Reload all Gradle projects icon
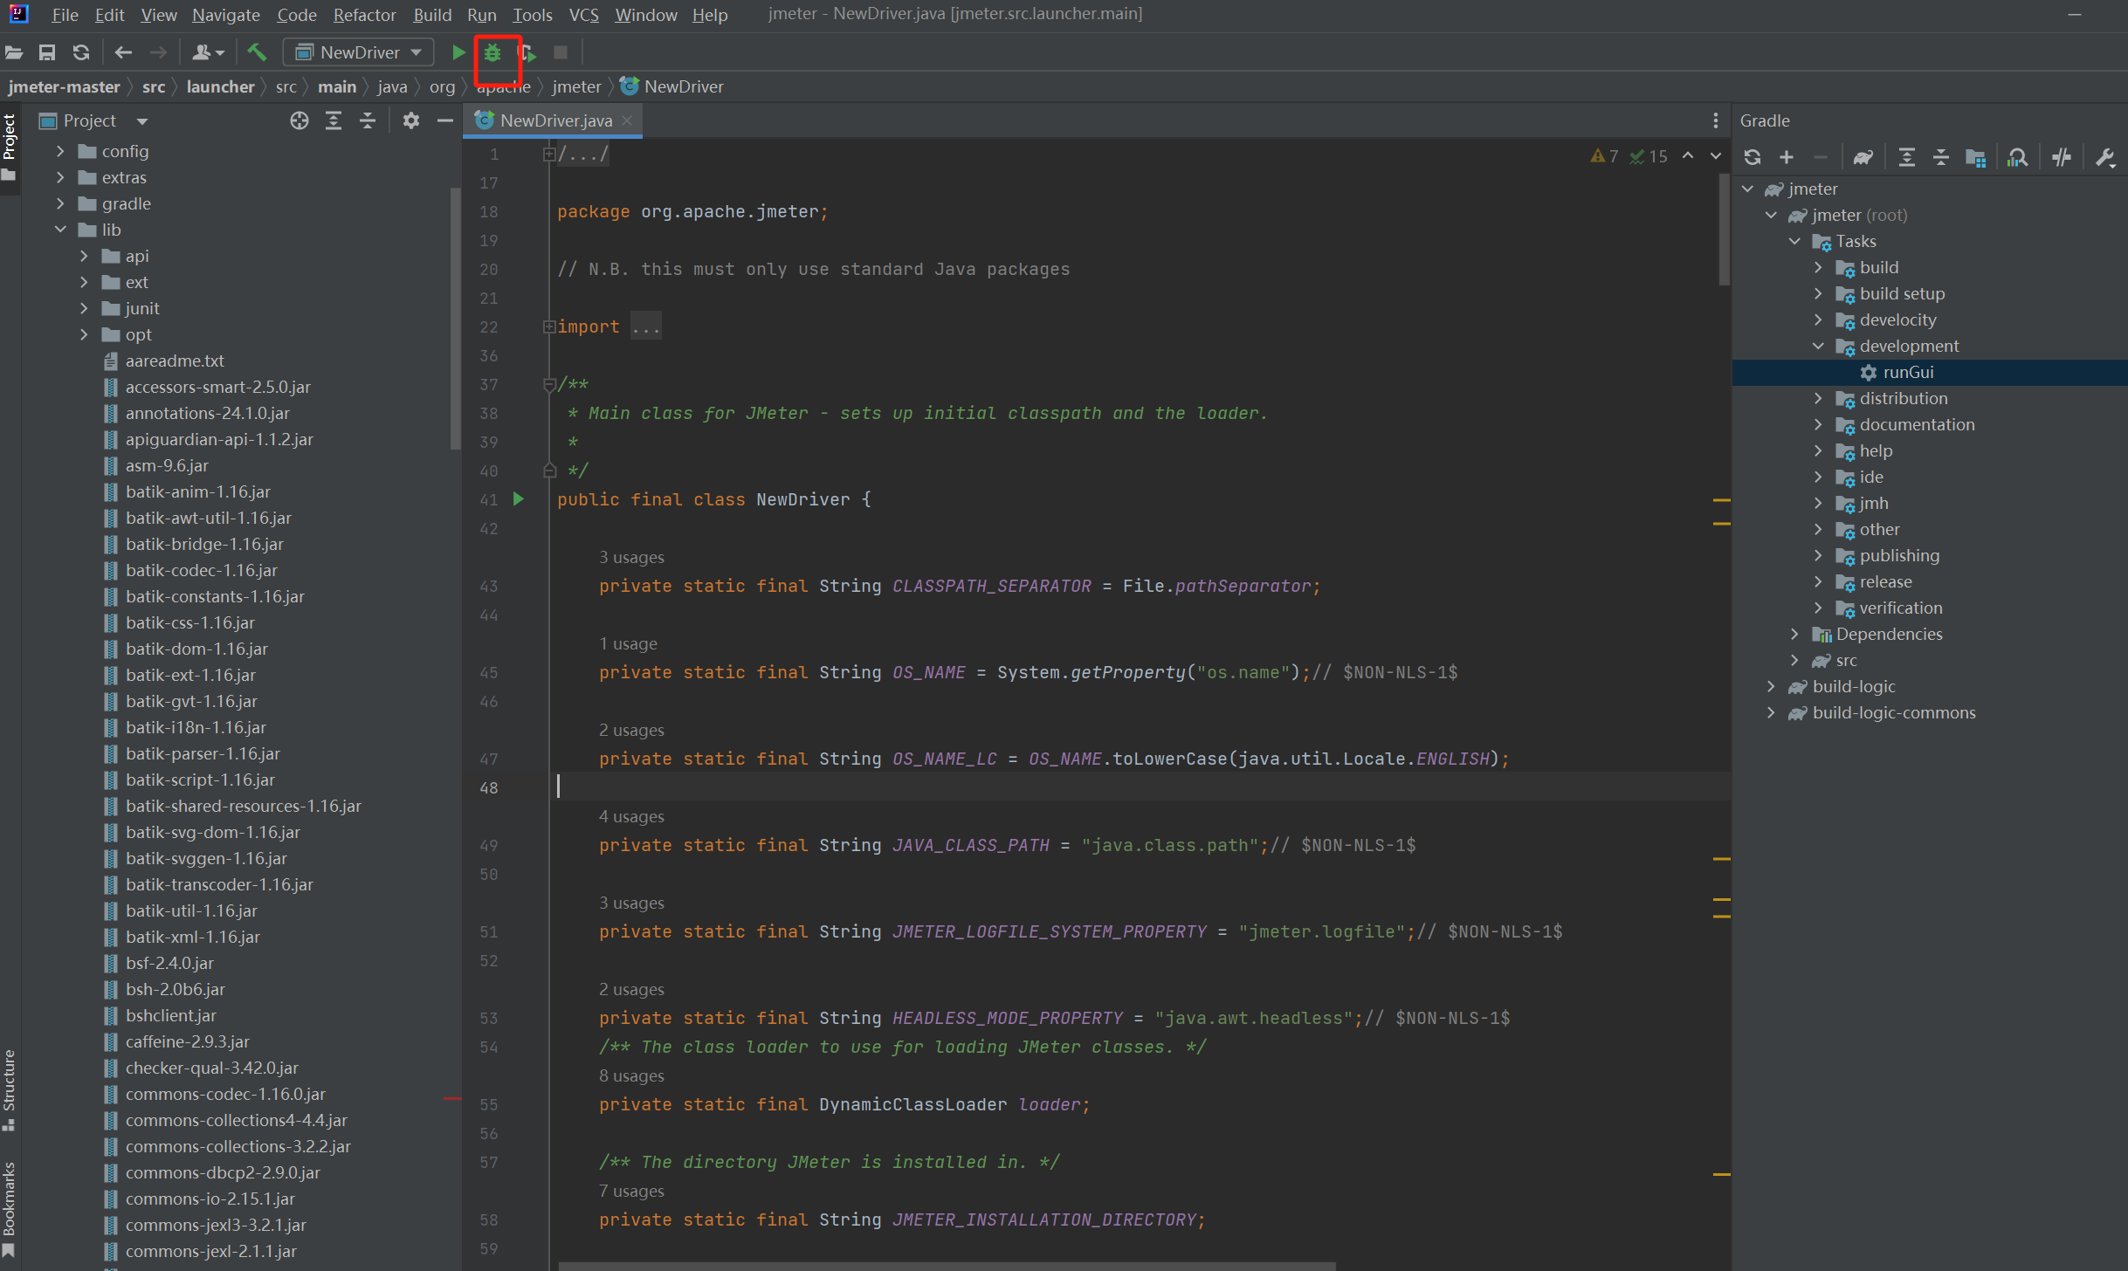 click(x=1752, y=157)
